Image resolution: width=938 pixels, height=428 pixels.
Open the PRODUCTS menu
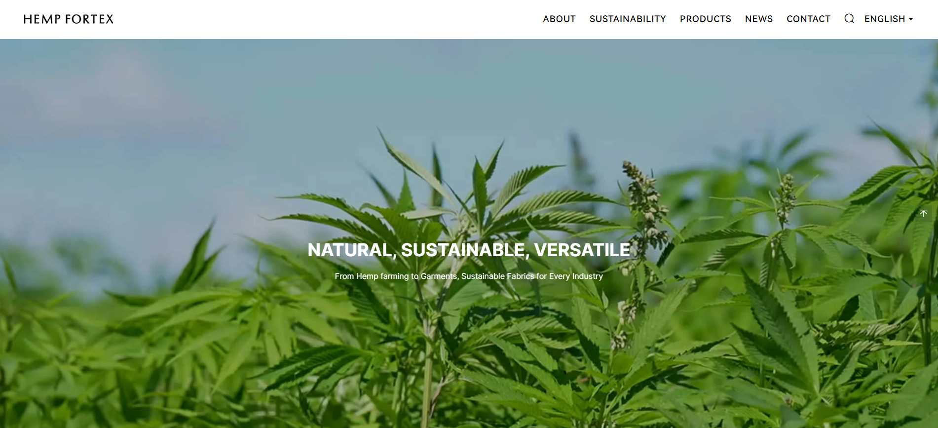pyautogui.click(x=705, y=19)
